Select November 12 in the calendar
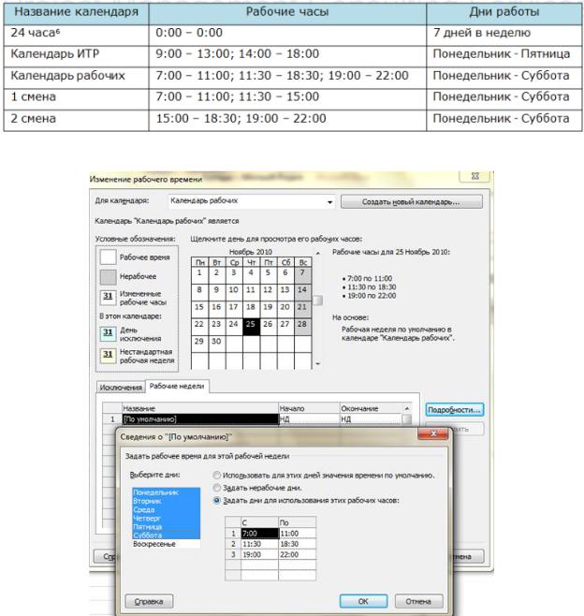Screen dimensions: 584x616 coord(268,292)
